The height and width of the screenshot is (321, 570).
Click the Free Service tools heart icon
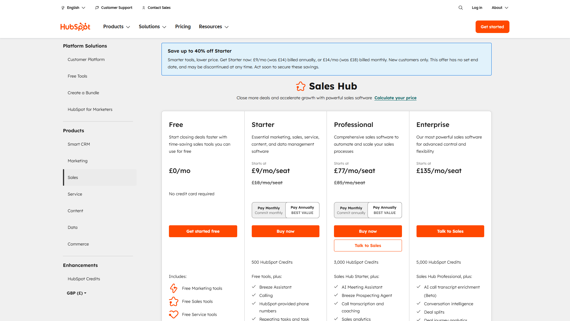[174, 314]
